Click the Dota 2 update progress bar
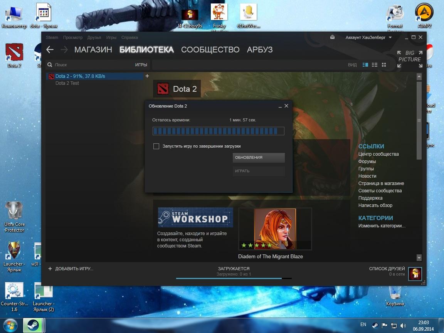444x333 pixels. pos(218,131)
